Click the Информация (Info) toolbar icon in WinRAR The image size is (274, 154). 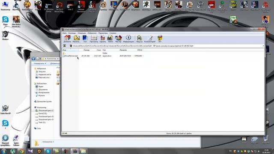pos(128,39)
